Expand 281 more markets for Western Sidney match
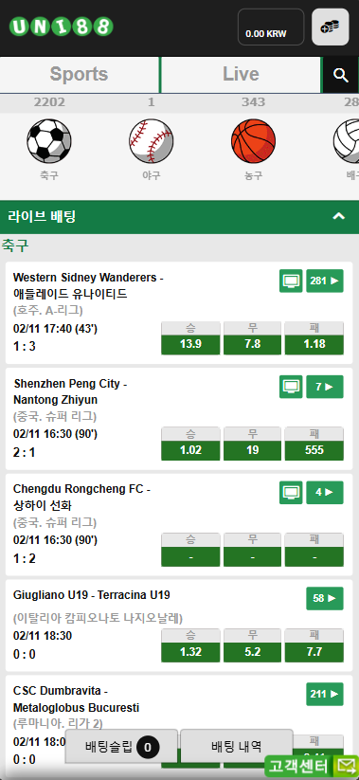359x780 pixels. point(325,281)
